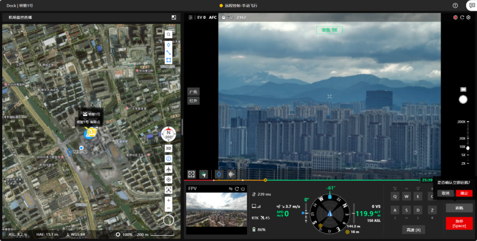Click the 239 ms latency indicator
477x241 pixels.
coord(261,194)
